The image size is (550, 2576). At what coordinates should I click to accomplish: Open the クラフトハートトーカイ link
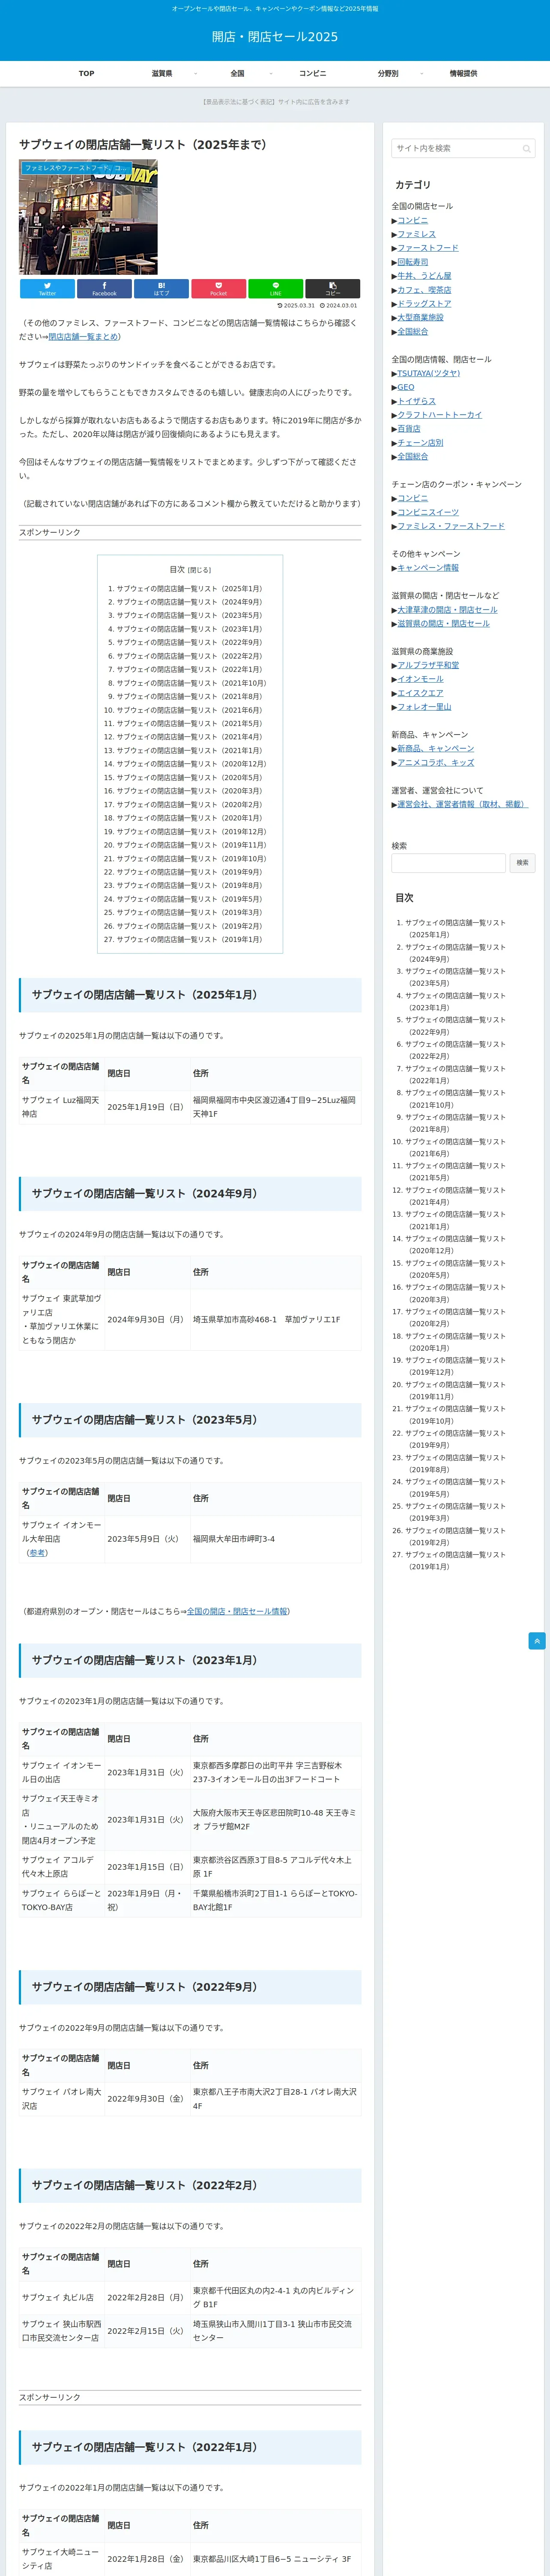[x=439, y=415]
